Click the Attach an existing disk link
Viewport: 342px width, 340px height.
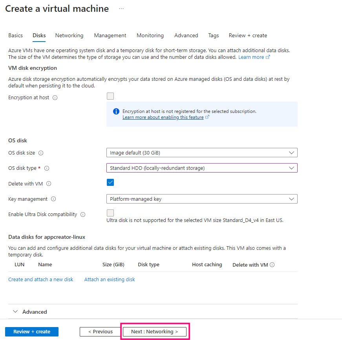110,280
